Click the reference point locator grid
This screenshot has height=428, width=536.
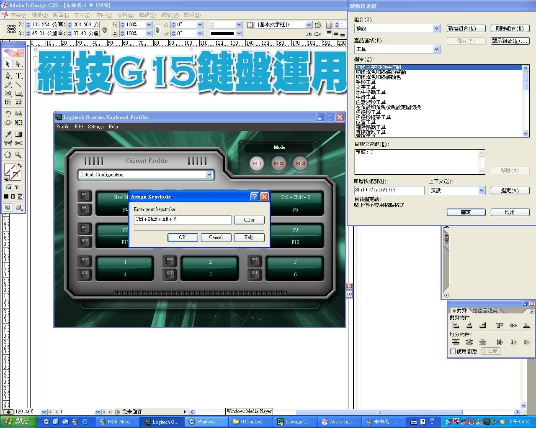12,29
